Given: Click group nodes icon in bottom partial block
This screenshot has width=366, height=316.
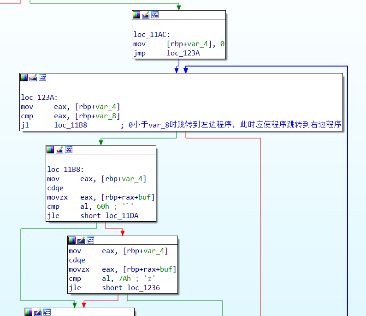Looking at the screenshot, I should click(47, 312).
